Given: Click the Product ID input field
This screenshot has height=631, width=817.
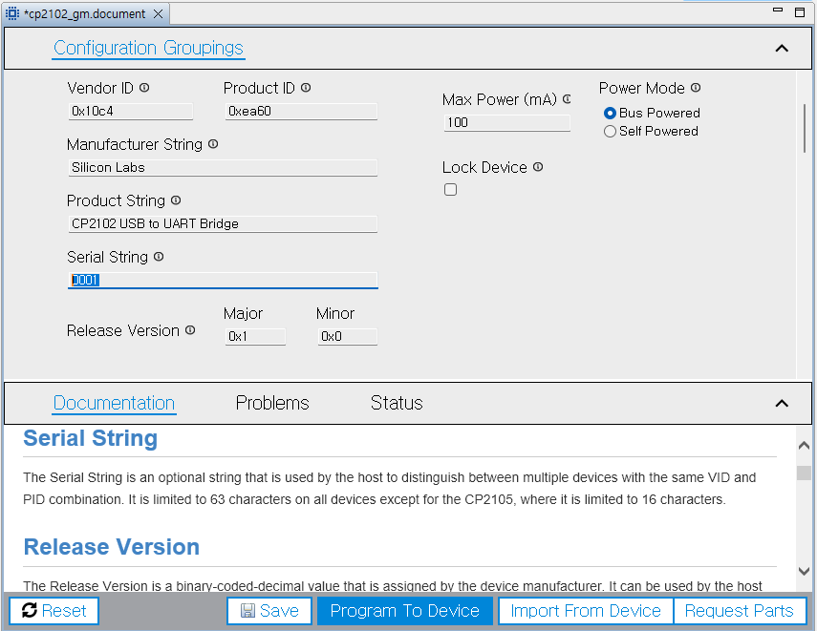Looking at the screenshot, I should (x=301, y=112).
